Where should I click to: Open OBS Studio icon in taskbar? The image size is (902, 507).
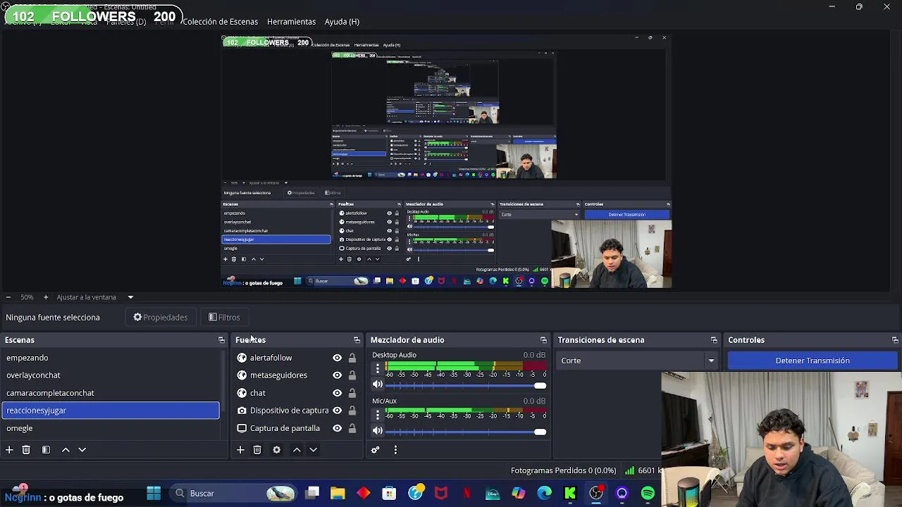(596, 494)
